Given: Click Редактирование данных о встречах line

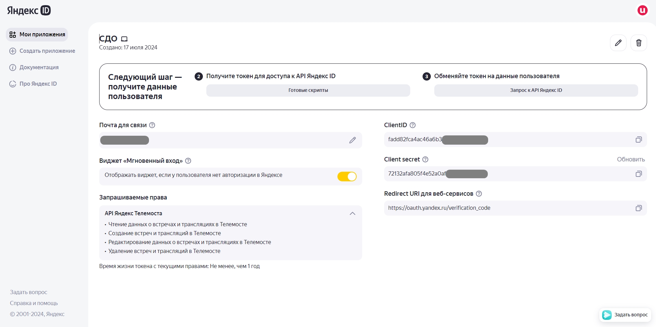Looking at the screenshot, I should tap(189, 242).
